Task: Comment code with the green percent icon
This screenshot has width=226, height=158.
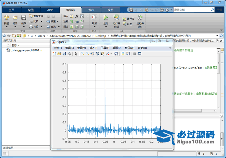Action: [72, 21]
